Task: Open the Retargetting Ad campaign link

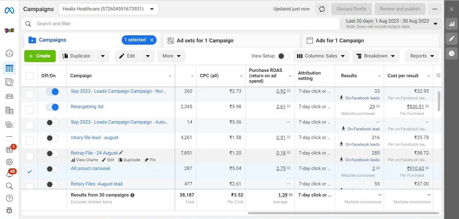Action: coord(87,106)
